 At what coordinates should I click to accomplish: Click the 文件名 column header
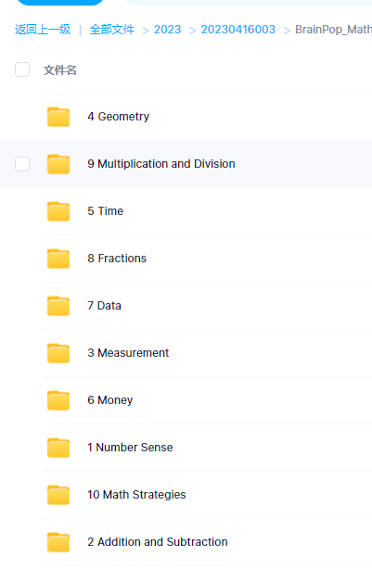tap(59, 70)
